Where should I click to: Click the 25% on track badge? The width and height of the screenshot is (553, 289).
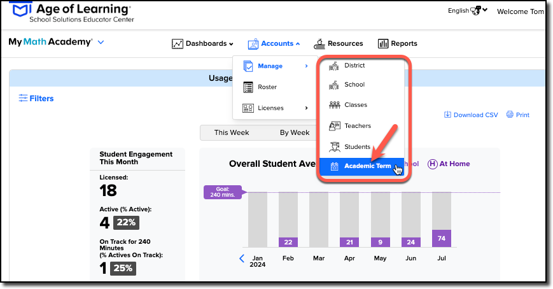pyautogui.click(x=123, y=269)
